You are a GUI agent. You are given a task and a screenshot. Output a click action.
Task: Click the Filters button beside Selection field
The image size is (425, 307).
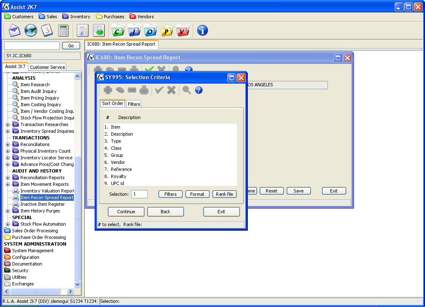coord(170,194)
